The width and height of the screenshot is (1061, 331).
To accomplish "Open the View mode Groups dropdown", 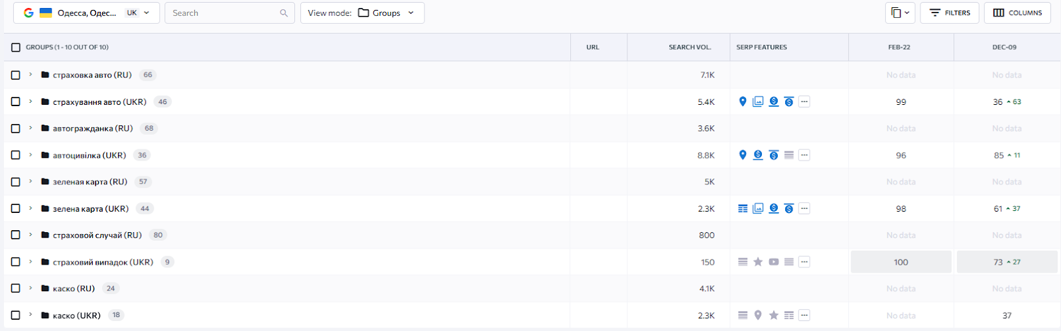I will 362,13.
